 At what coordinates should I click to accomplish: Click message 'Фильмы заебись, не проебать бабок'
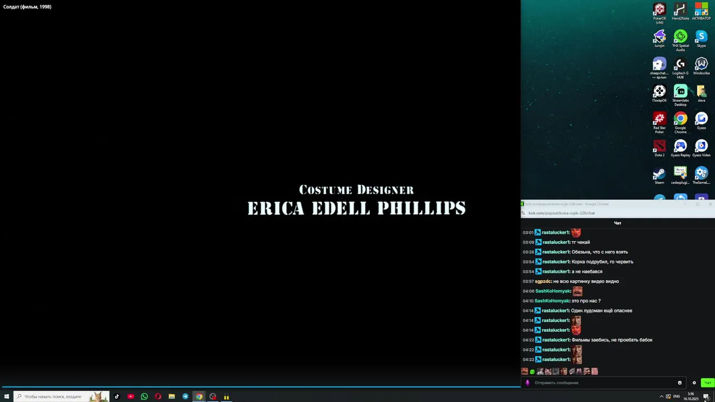click(612, 340)
